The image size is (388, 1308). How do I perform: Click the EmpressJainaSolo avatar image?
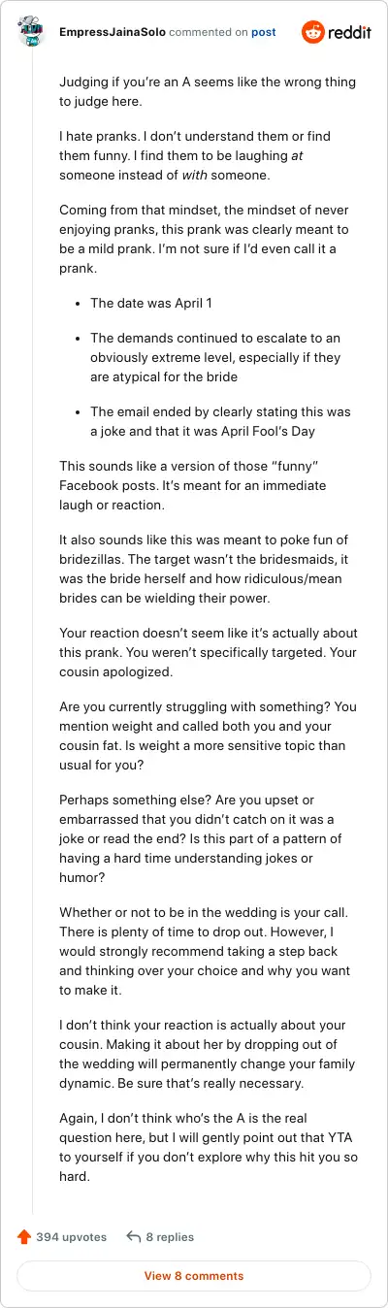tap(31, 32)
